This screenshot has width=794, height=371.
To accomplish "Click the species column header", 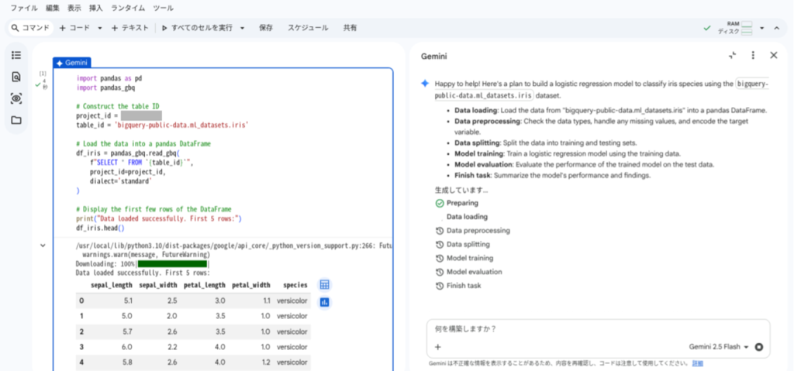I will coord(295,286).
